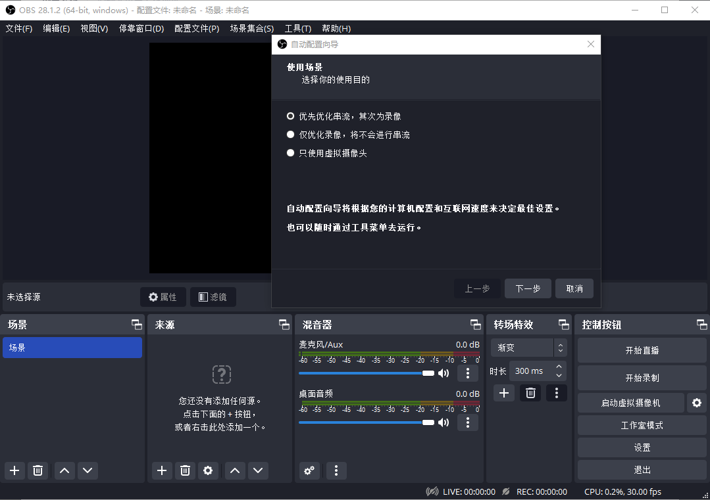Viewport: 710px width, 500px height.
Task: Open the 渐变 transition dropdown
Action: pyautogui.click(x=528, y=348)
